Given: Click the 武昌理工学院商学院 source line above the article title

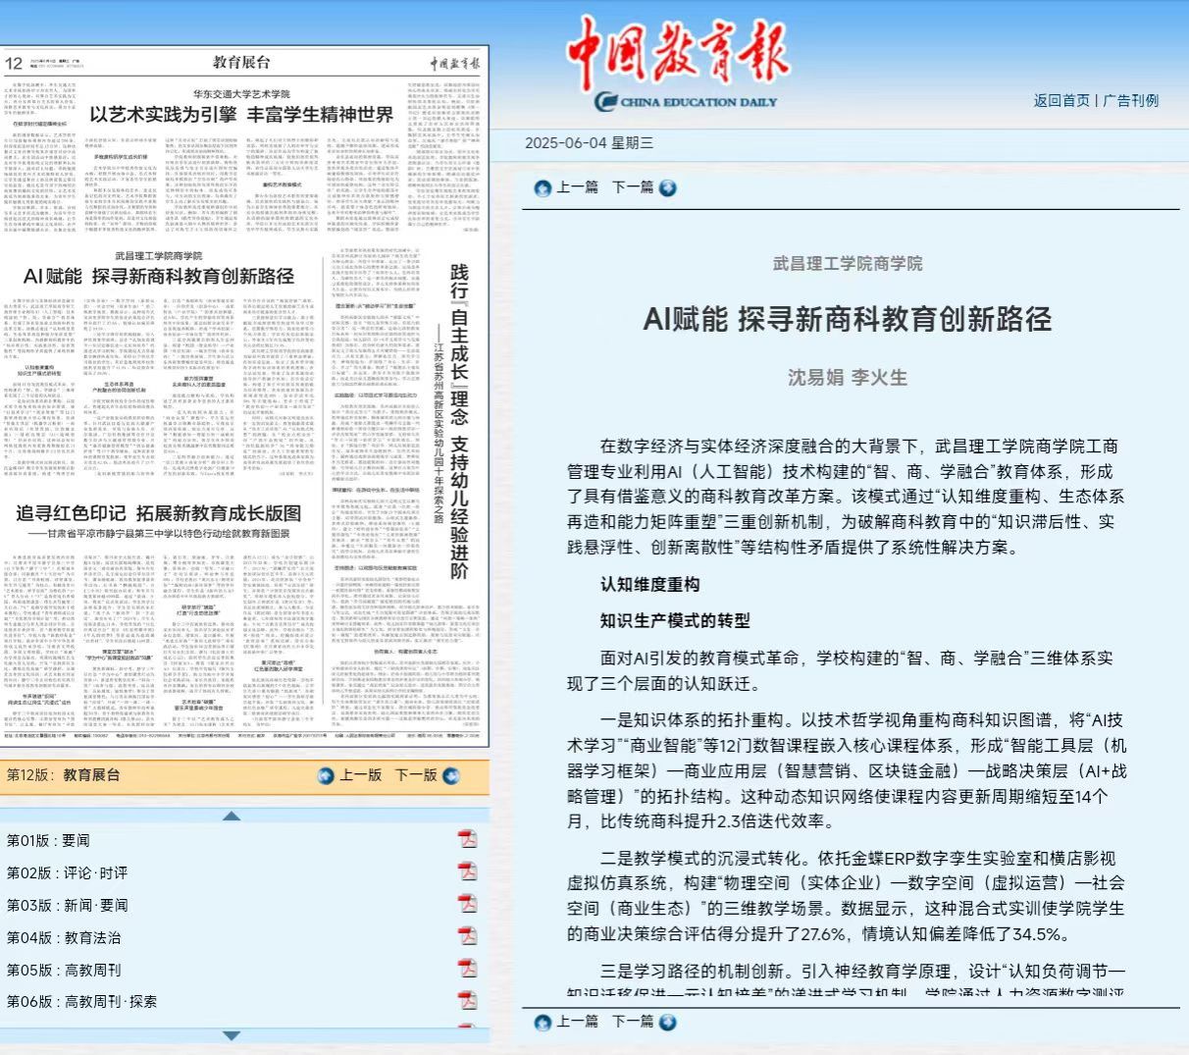Looking at the screenshot, I should pyautogui.click(x=848, y=263).
